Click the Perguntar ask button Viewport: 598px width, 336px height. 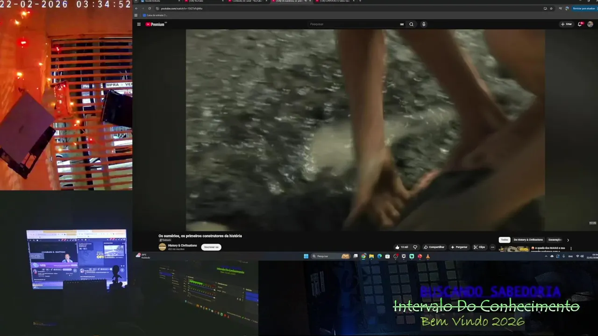pyautogui.click(x=459, y=247)
